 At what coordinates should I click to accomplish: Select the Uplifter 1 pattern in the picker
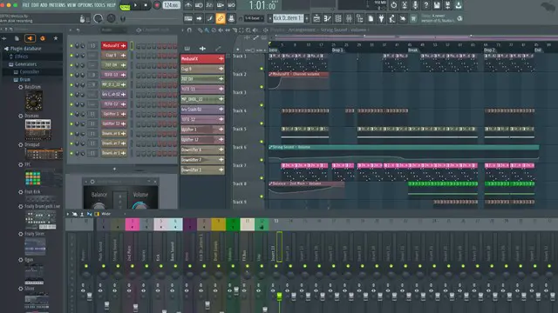point(202,130)
